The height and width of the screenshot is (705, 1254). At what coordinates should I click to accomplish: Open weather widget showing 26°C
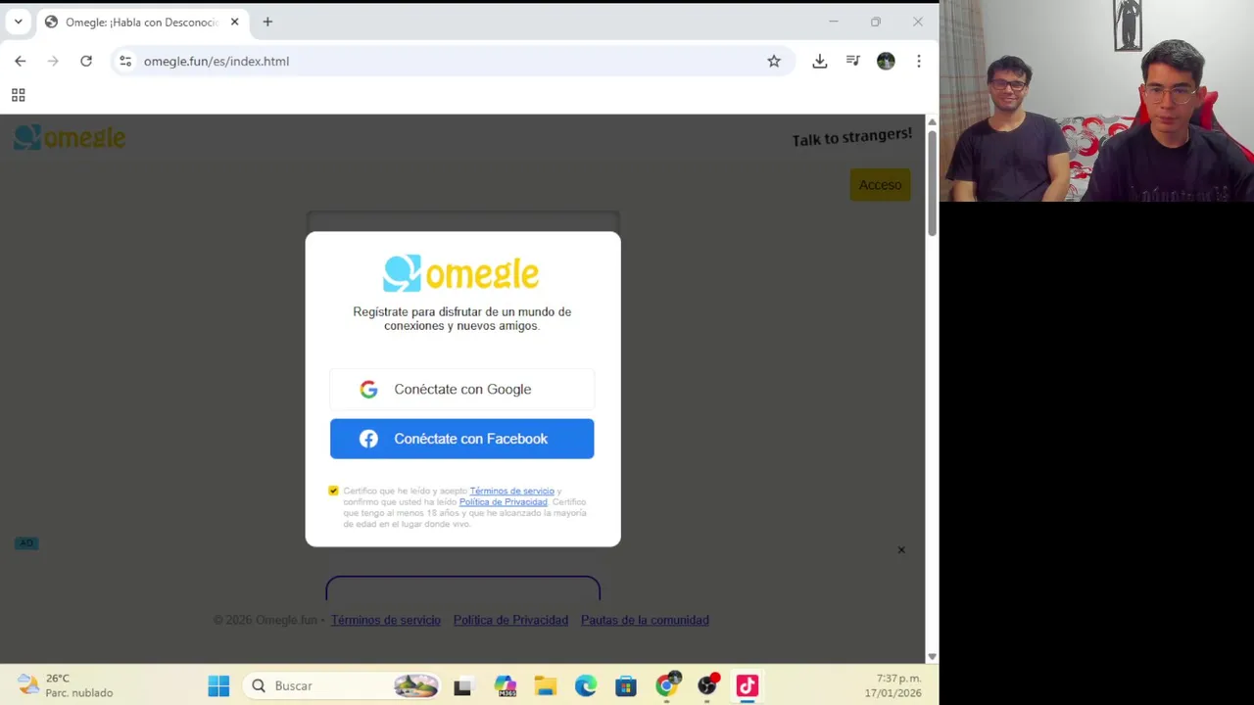66,685
